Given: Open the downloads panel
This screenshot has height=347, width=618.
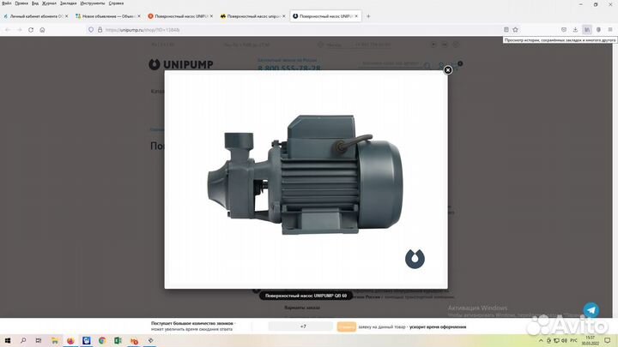Looking at the screenshot, I should point(575,29).
